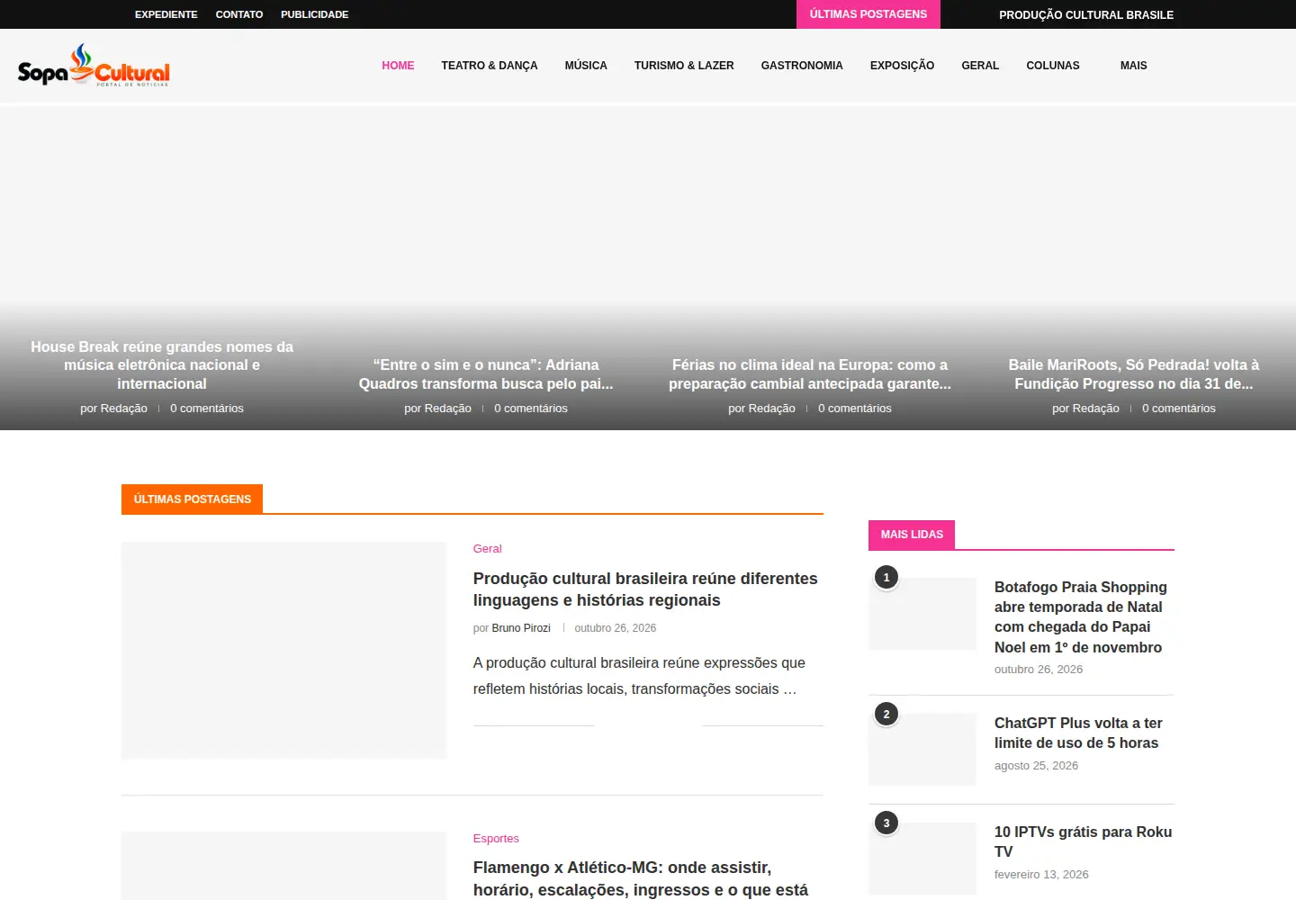Expand the Mais menu
1296x900 pixels.
click(x=1134, y=66)
